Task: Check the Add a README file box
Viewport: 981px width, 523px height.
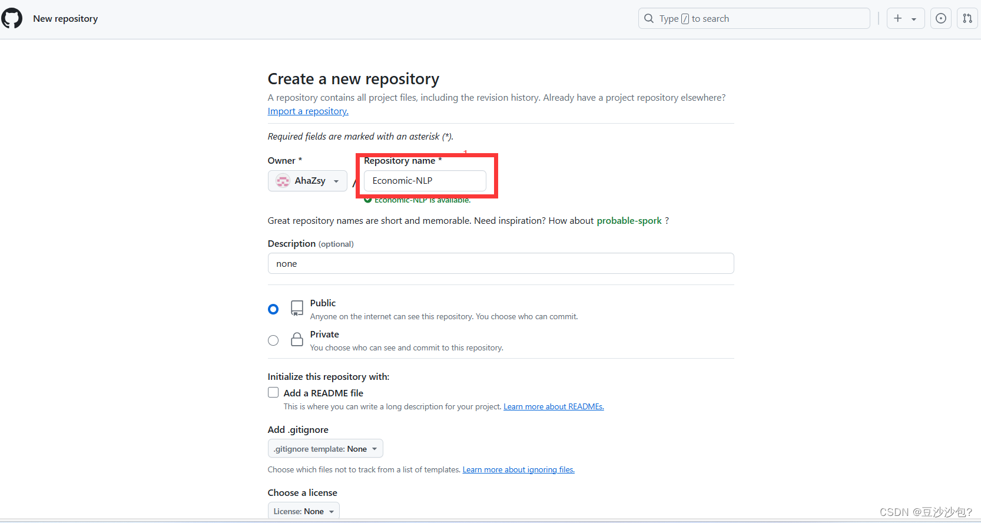Action: pyautogui.click(x=273, y=392)
